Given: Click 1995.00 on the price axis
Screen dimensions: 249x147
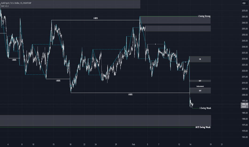Looking at the screenshot, I should [245, 101].
